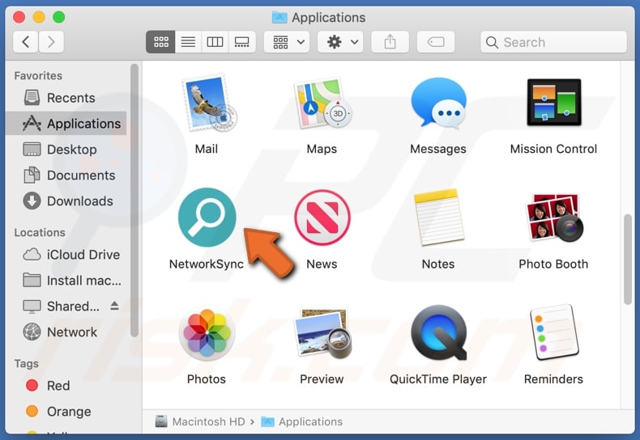Click the NetworkSync app name label
Screen dimensions: 640x440
tap(207, 264)
